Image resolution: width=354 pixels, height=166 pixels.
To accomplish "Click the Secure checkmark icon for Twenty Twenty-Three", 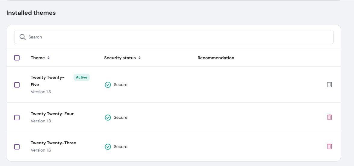I will point(108,147).
